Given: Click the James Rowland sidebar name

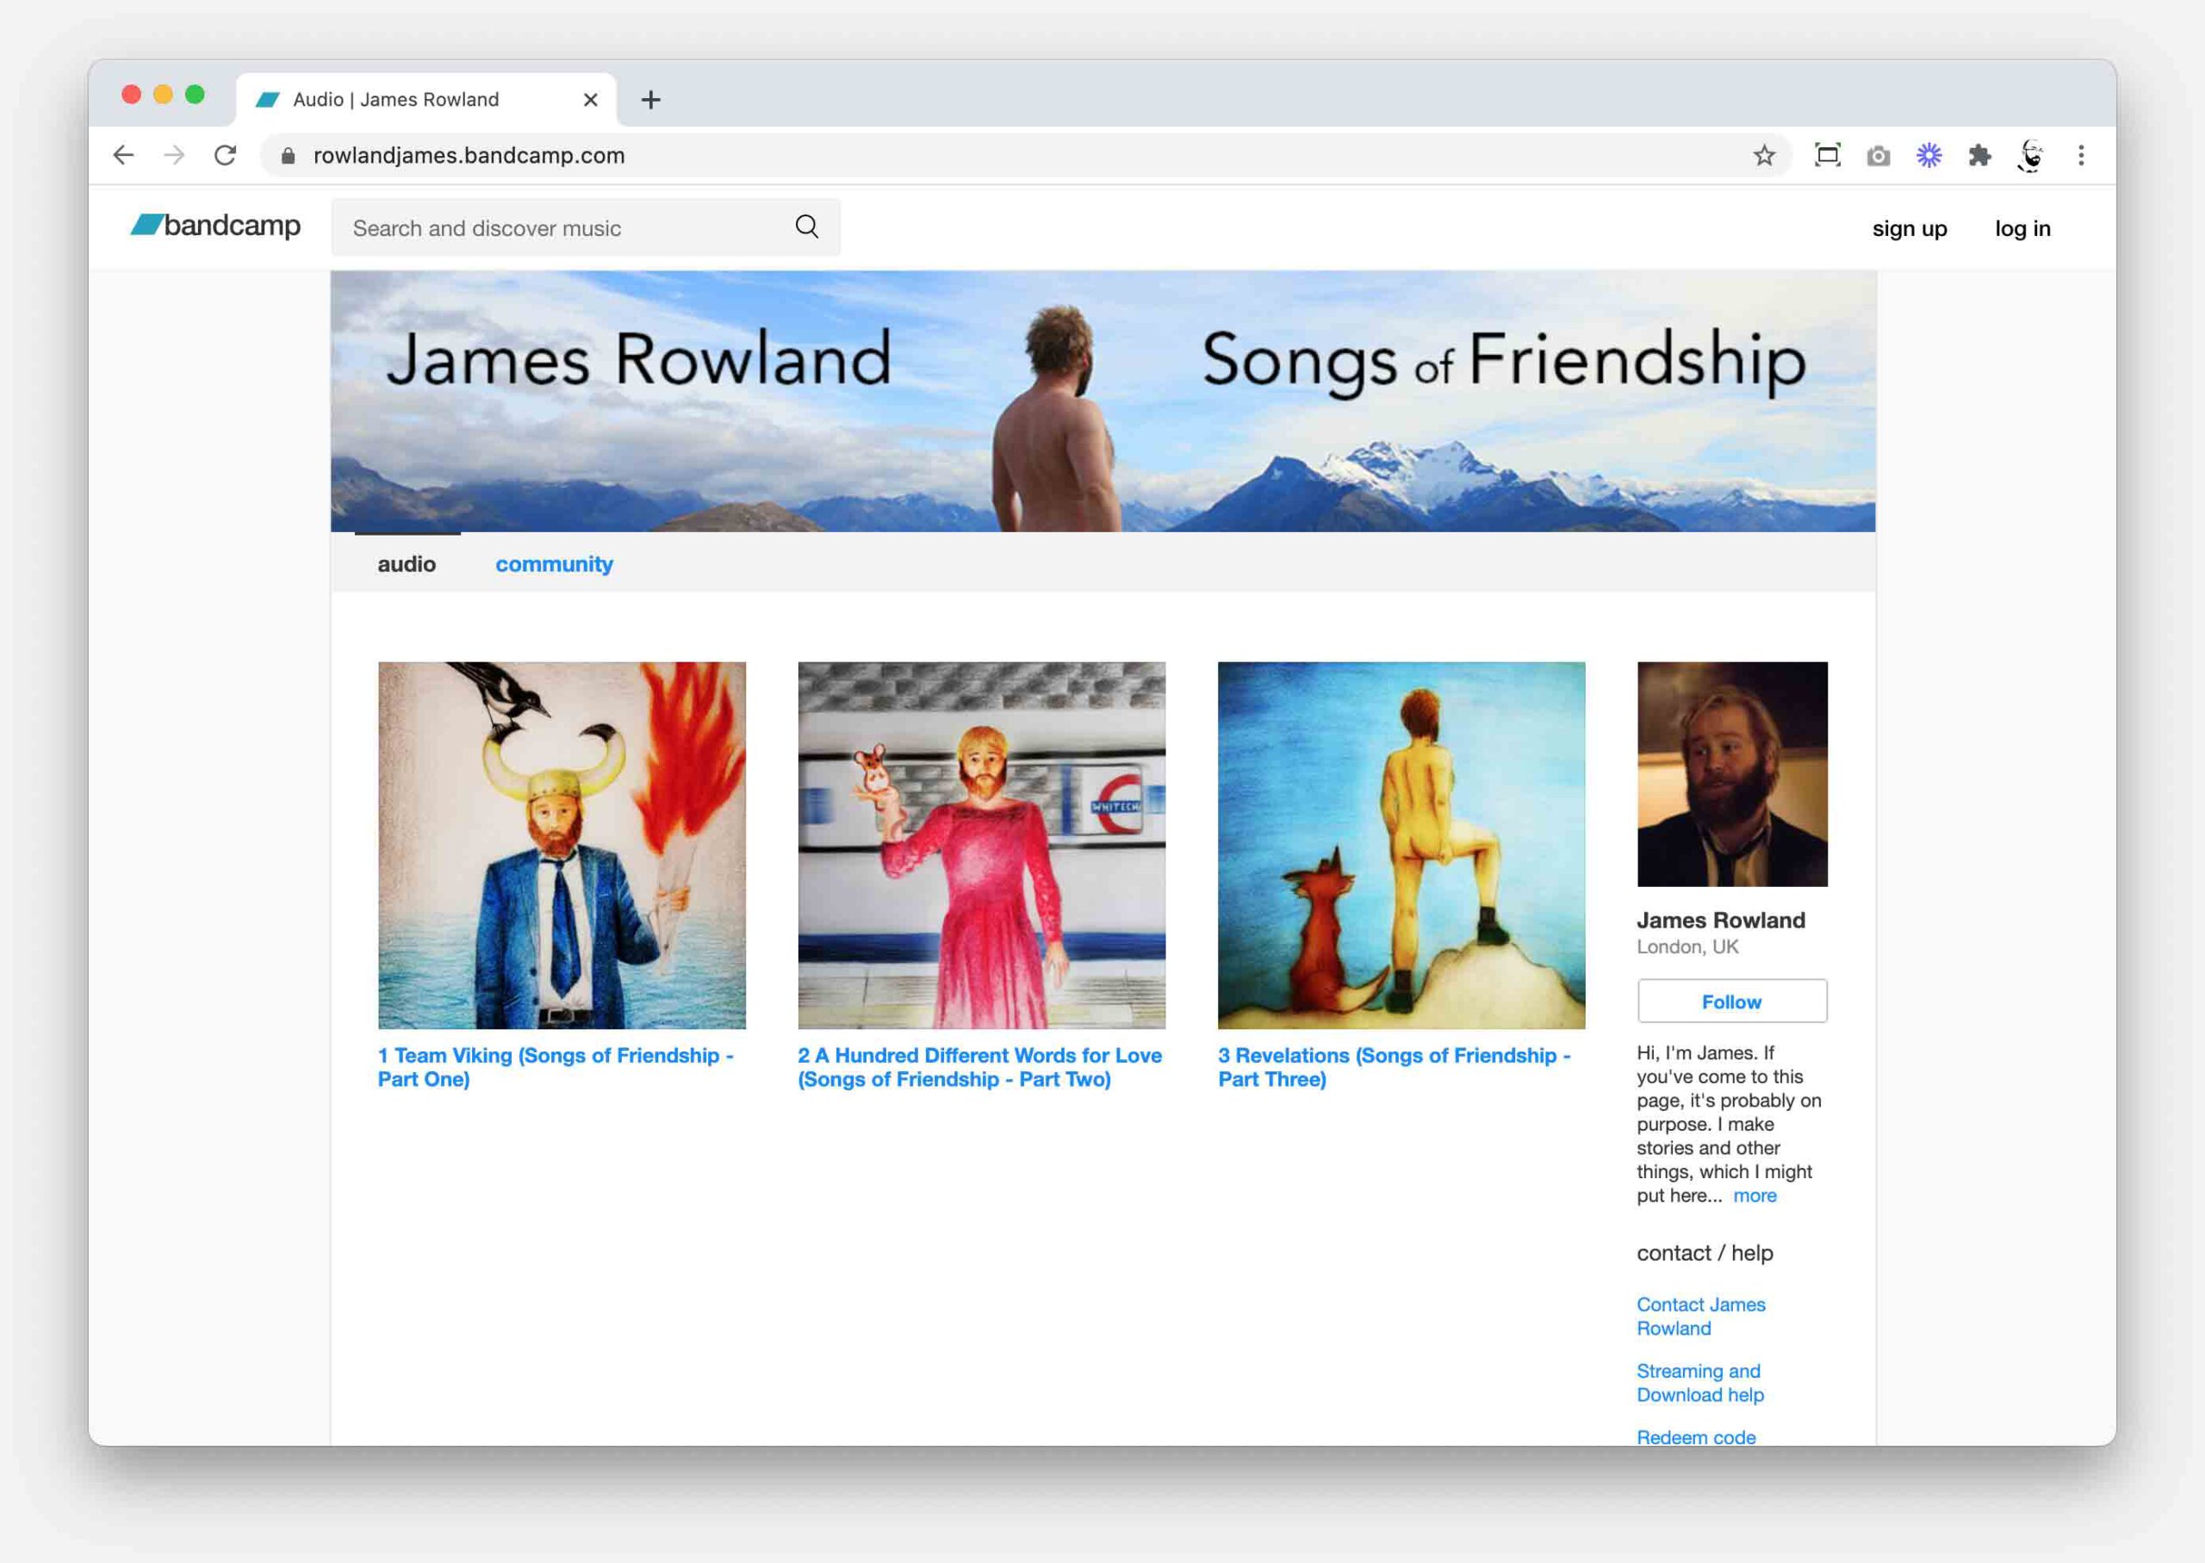Looking at the screenshot, I should point(1721,920).
